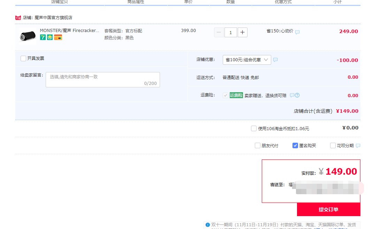Viewport: 373px width, 229px height.
Task: Click the black speaker product thumbnail
Action: pyautogui.click(x=28, y=36)
